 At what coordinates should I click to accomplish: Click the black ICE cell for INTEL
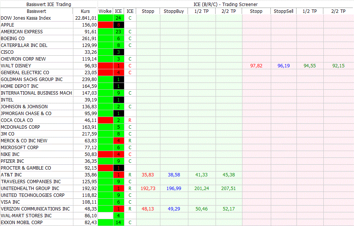118,100
